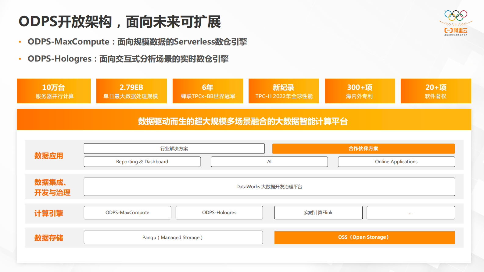The height and width of the screenshot is (272, 484).
Task: Select the 10万台 server statistic tile
Action: click(54, 91)
